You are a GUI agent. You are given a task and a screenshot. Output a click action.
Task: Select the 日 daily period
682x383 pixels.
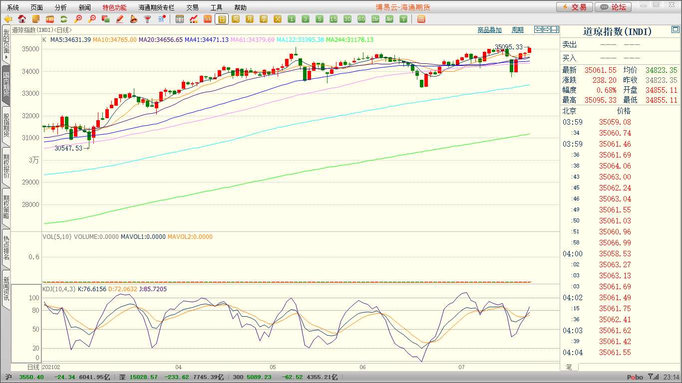click(222, 19)
